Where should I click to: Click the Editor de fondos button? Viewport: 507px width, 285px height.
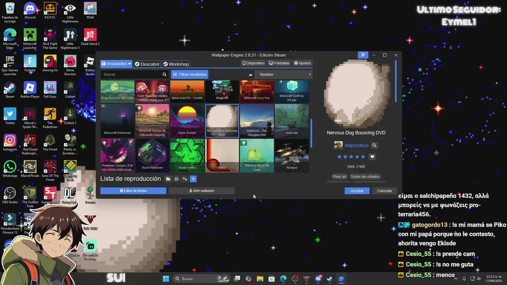point(133,191)
